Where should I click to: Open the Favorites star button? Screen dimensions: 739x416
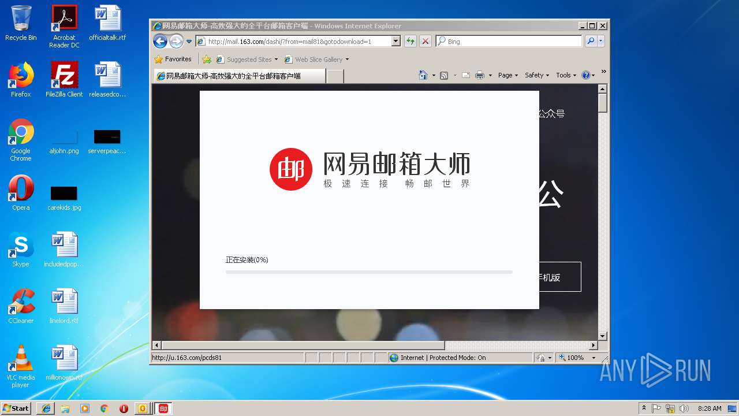point(173,59)
